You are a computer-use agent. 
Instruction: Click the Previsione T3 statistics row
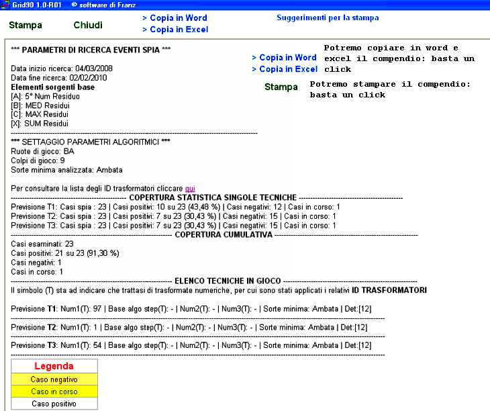173,226
